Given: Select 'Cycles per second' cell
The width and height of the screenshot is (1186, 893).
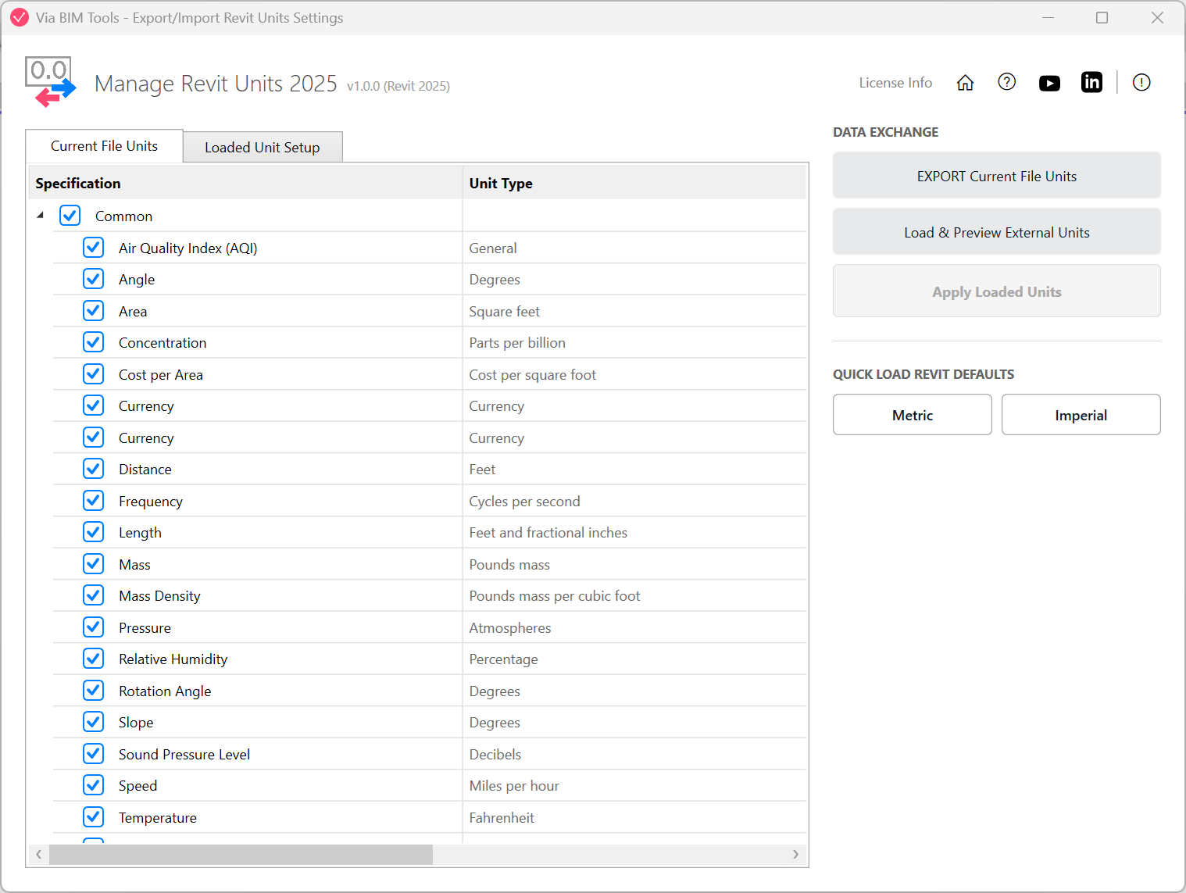Looking at the screenshot, I should [x=634, y=501].
